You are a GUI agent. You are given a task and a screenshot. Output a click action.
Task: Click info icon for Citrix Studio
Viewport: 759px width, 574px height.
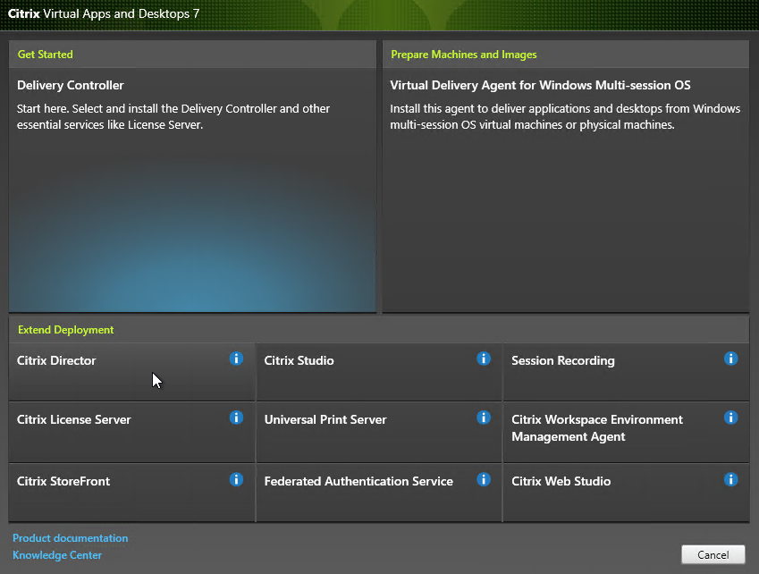pyautogui.click(x=484, y=359)
